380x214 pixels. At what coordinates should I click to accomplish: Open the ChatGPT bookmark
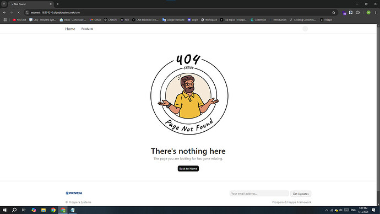coord(111,20)
